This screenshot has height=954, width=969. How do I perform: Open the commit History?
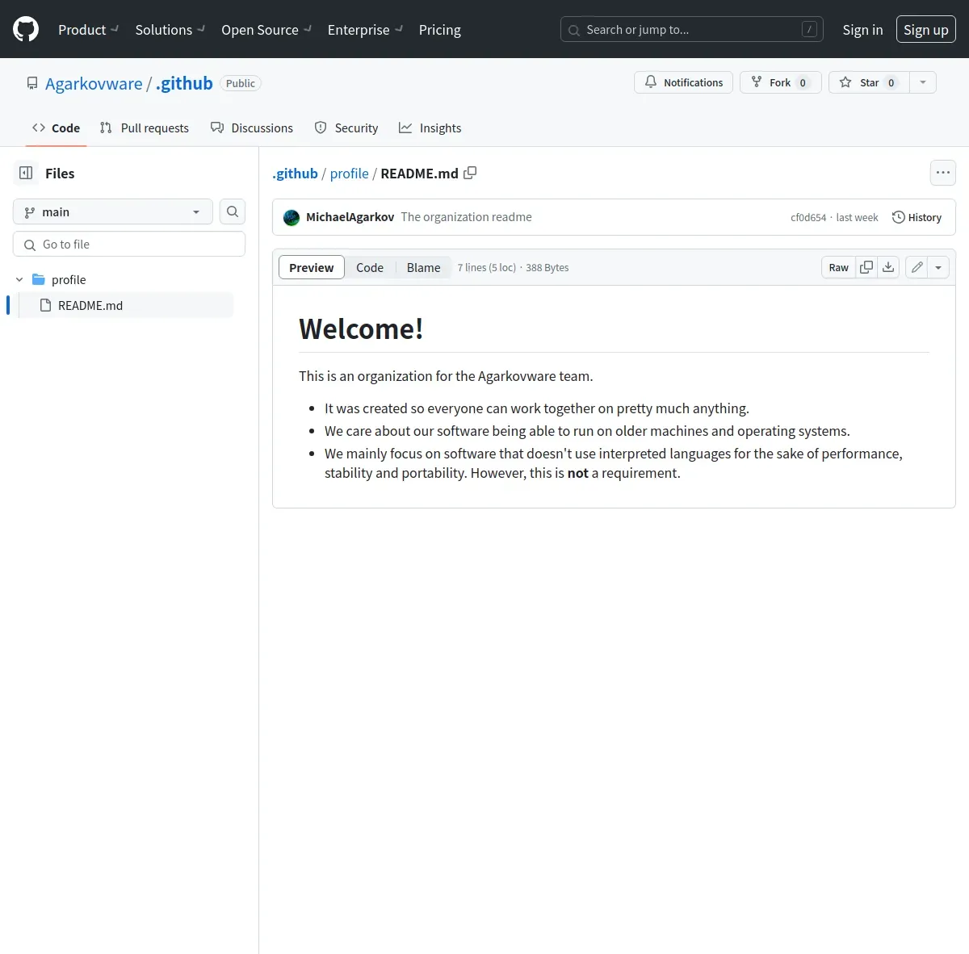click(x=917, y=217)
